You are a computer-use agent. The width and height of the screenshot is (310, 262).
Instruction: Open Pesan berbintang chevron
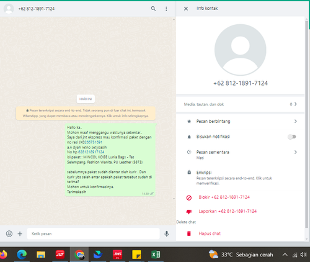point(296,121)
